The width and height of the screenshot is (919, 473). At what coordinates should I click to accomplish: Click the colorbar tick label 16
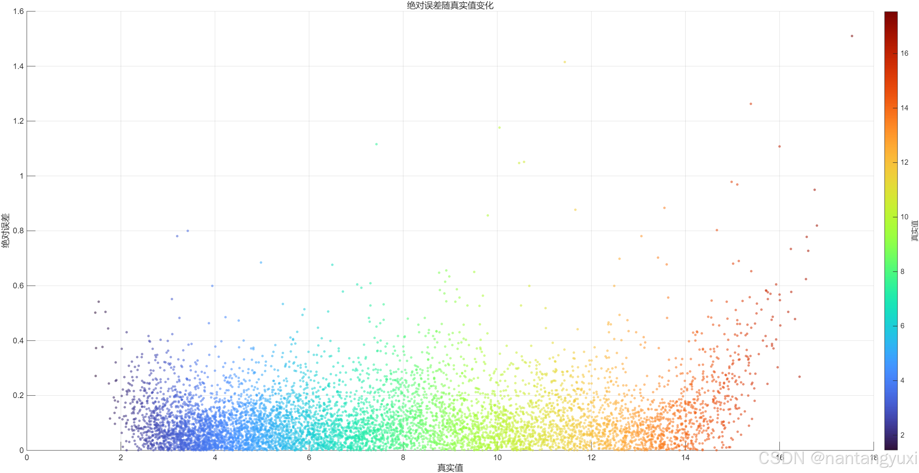[904, 54]
